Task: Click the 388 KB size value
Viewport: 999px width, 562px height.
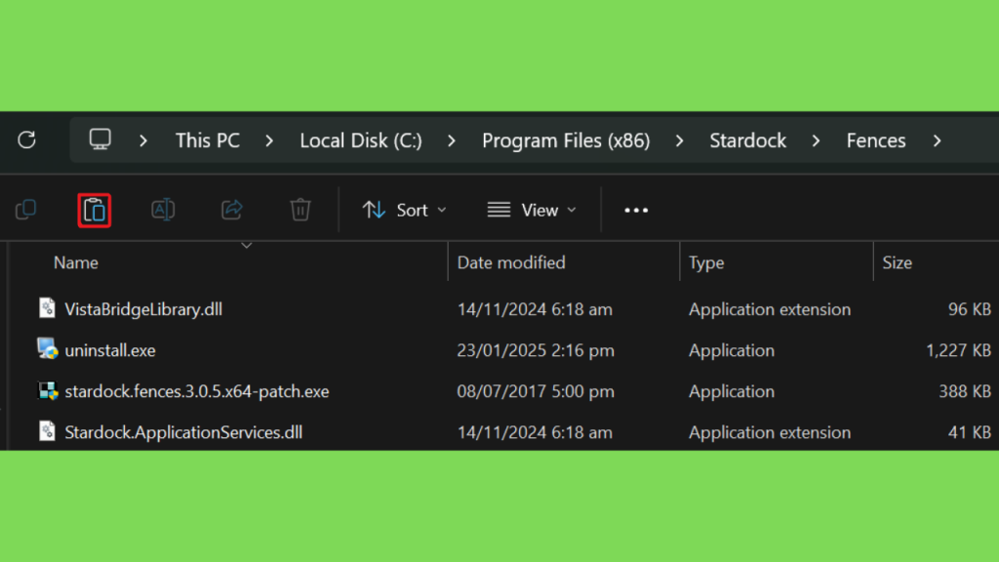Action: [965, 391]
